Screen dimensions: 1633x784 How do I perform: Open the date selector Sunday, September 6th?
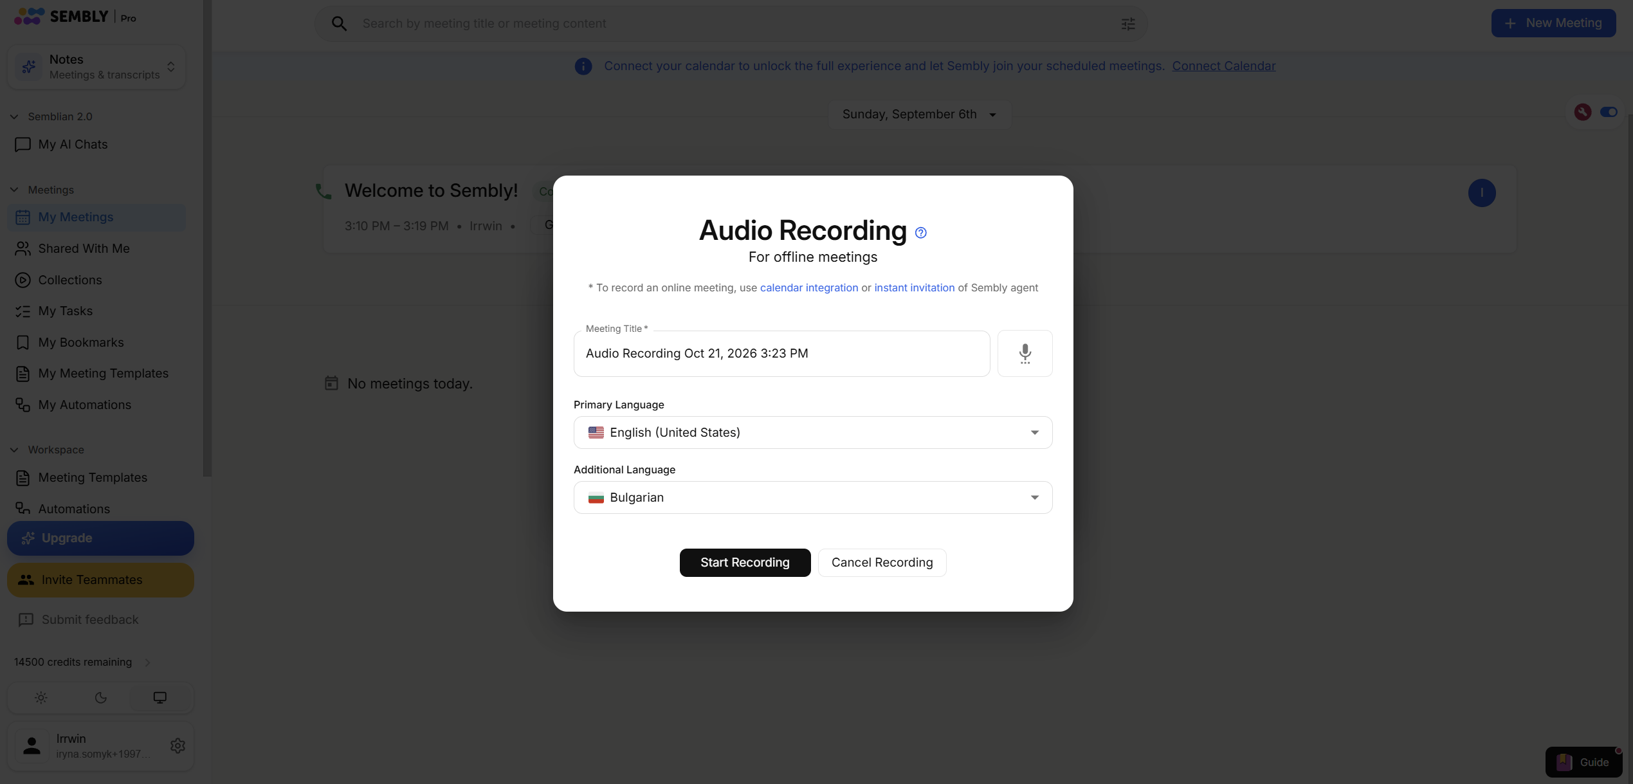click(x=920, y=114)
